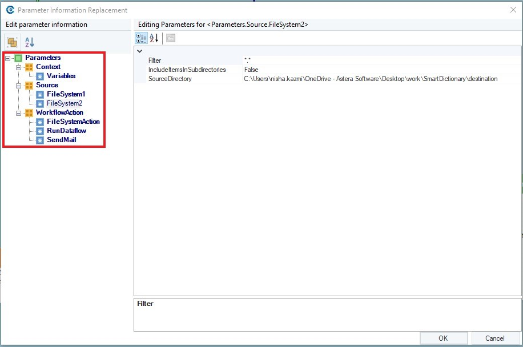Click the OK button

click(x=443, y=338)
